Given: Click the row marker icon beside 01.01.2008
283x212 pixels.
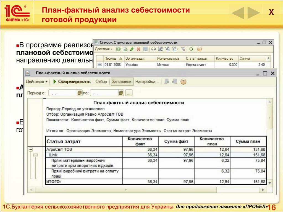Looking at the screenshot, I should 99,65.
